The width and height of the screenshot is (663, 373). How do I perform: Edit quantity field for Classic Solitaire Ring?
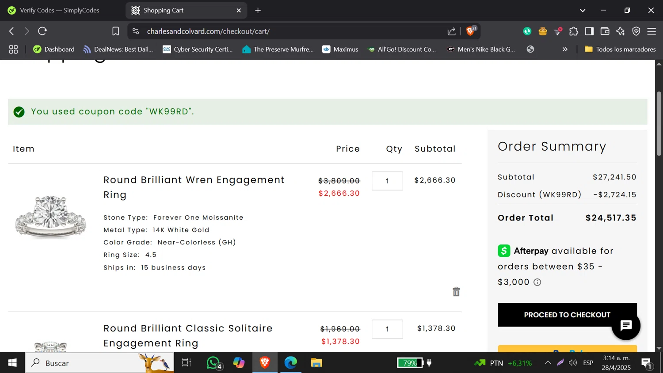[x=387, y=329]
